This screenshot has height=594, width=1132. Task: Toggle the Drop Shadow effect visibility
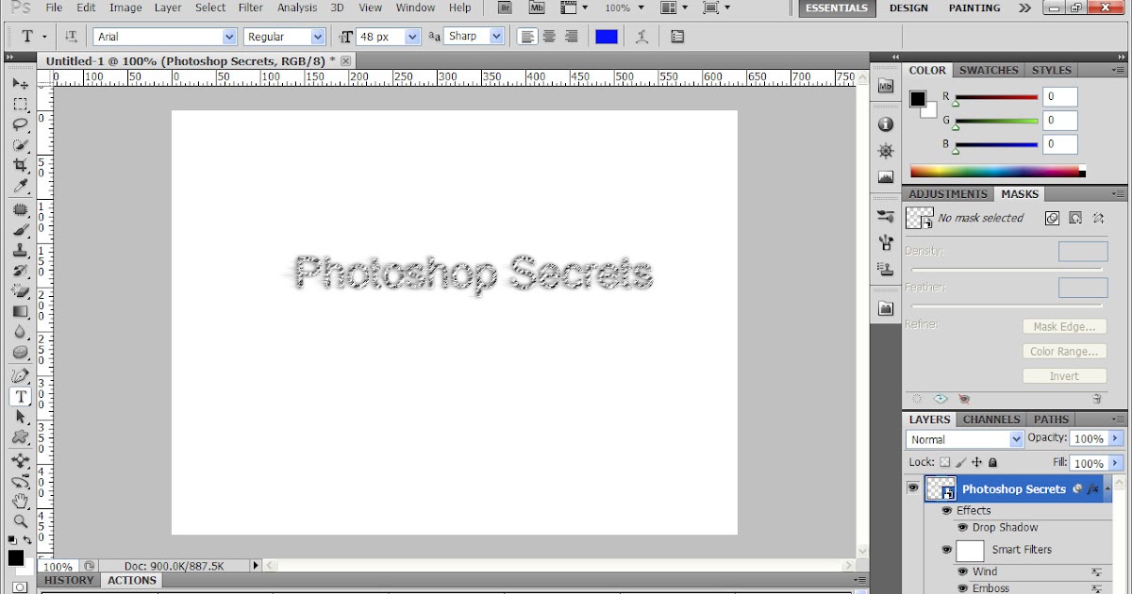tap(963, 528)
